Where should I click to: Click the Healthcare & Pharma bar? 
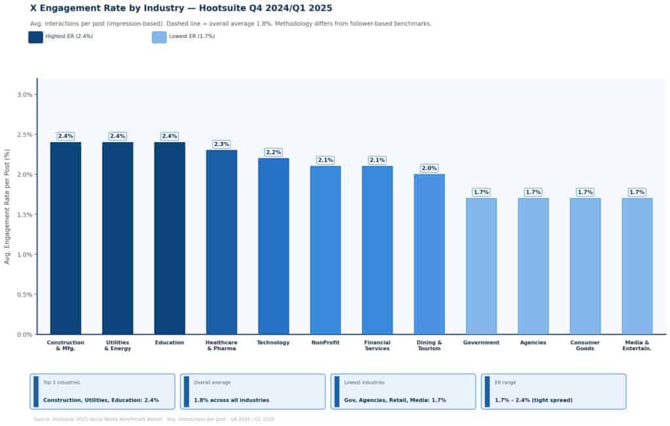[221, 242]
